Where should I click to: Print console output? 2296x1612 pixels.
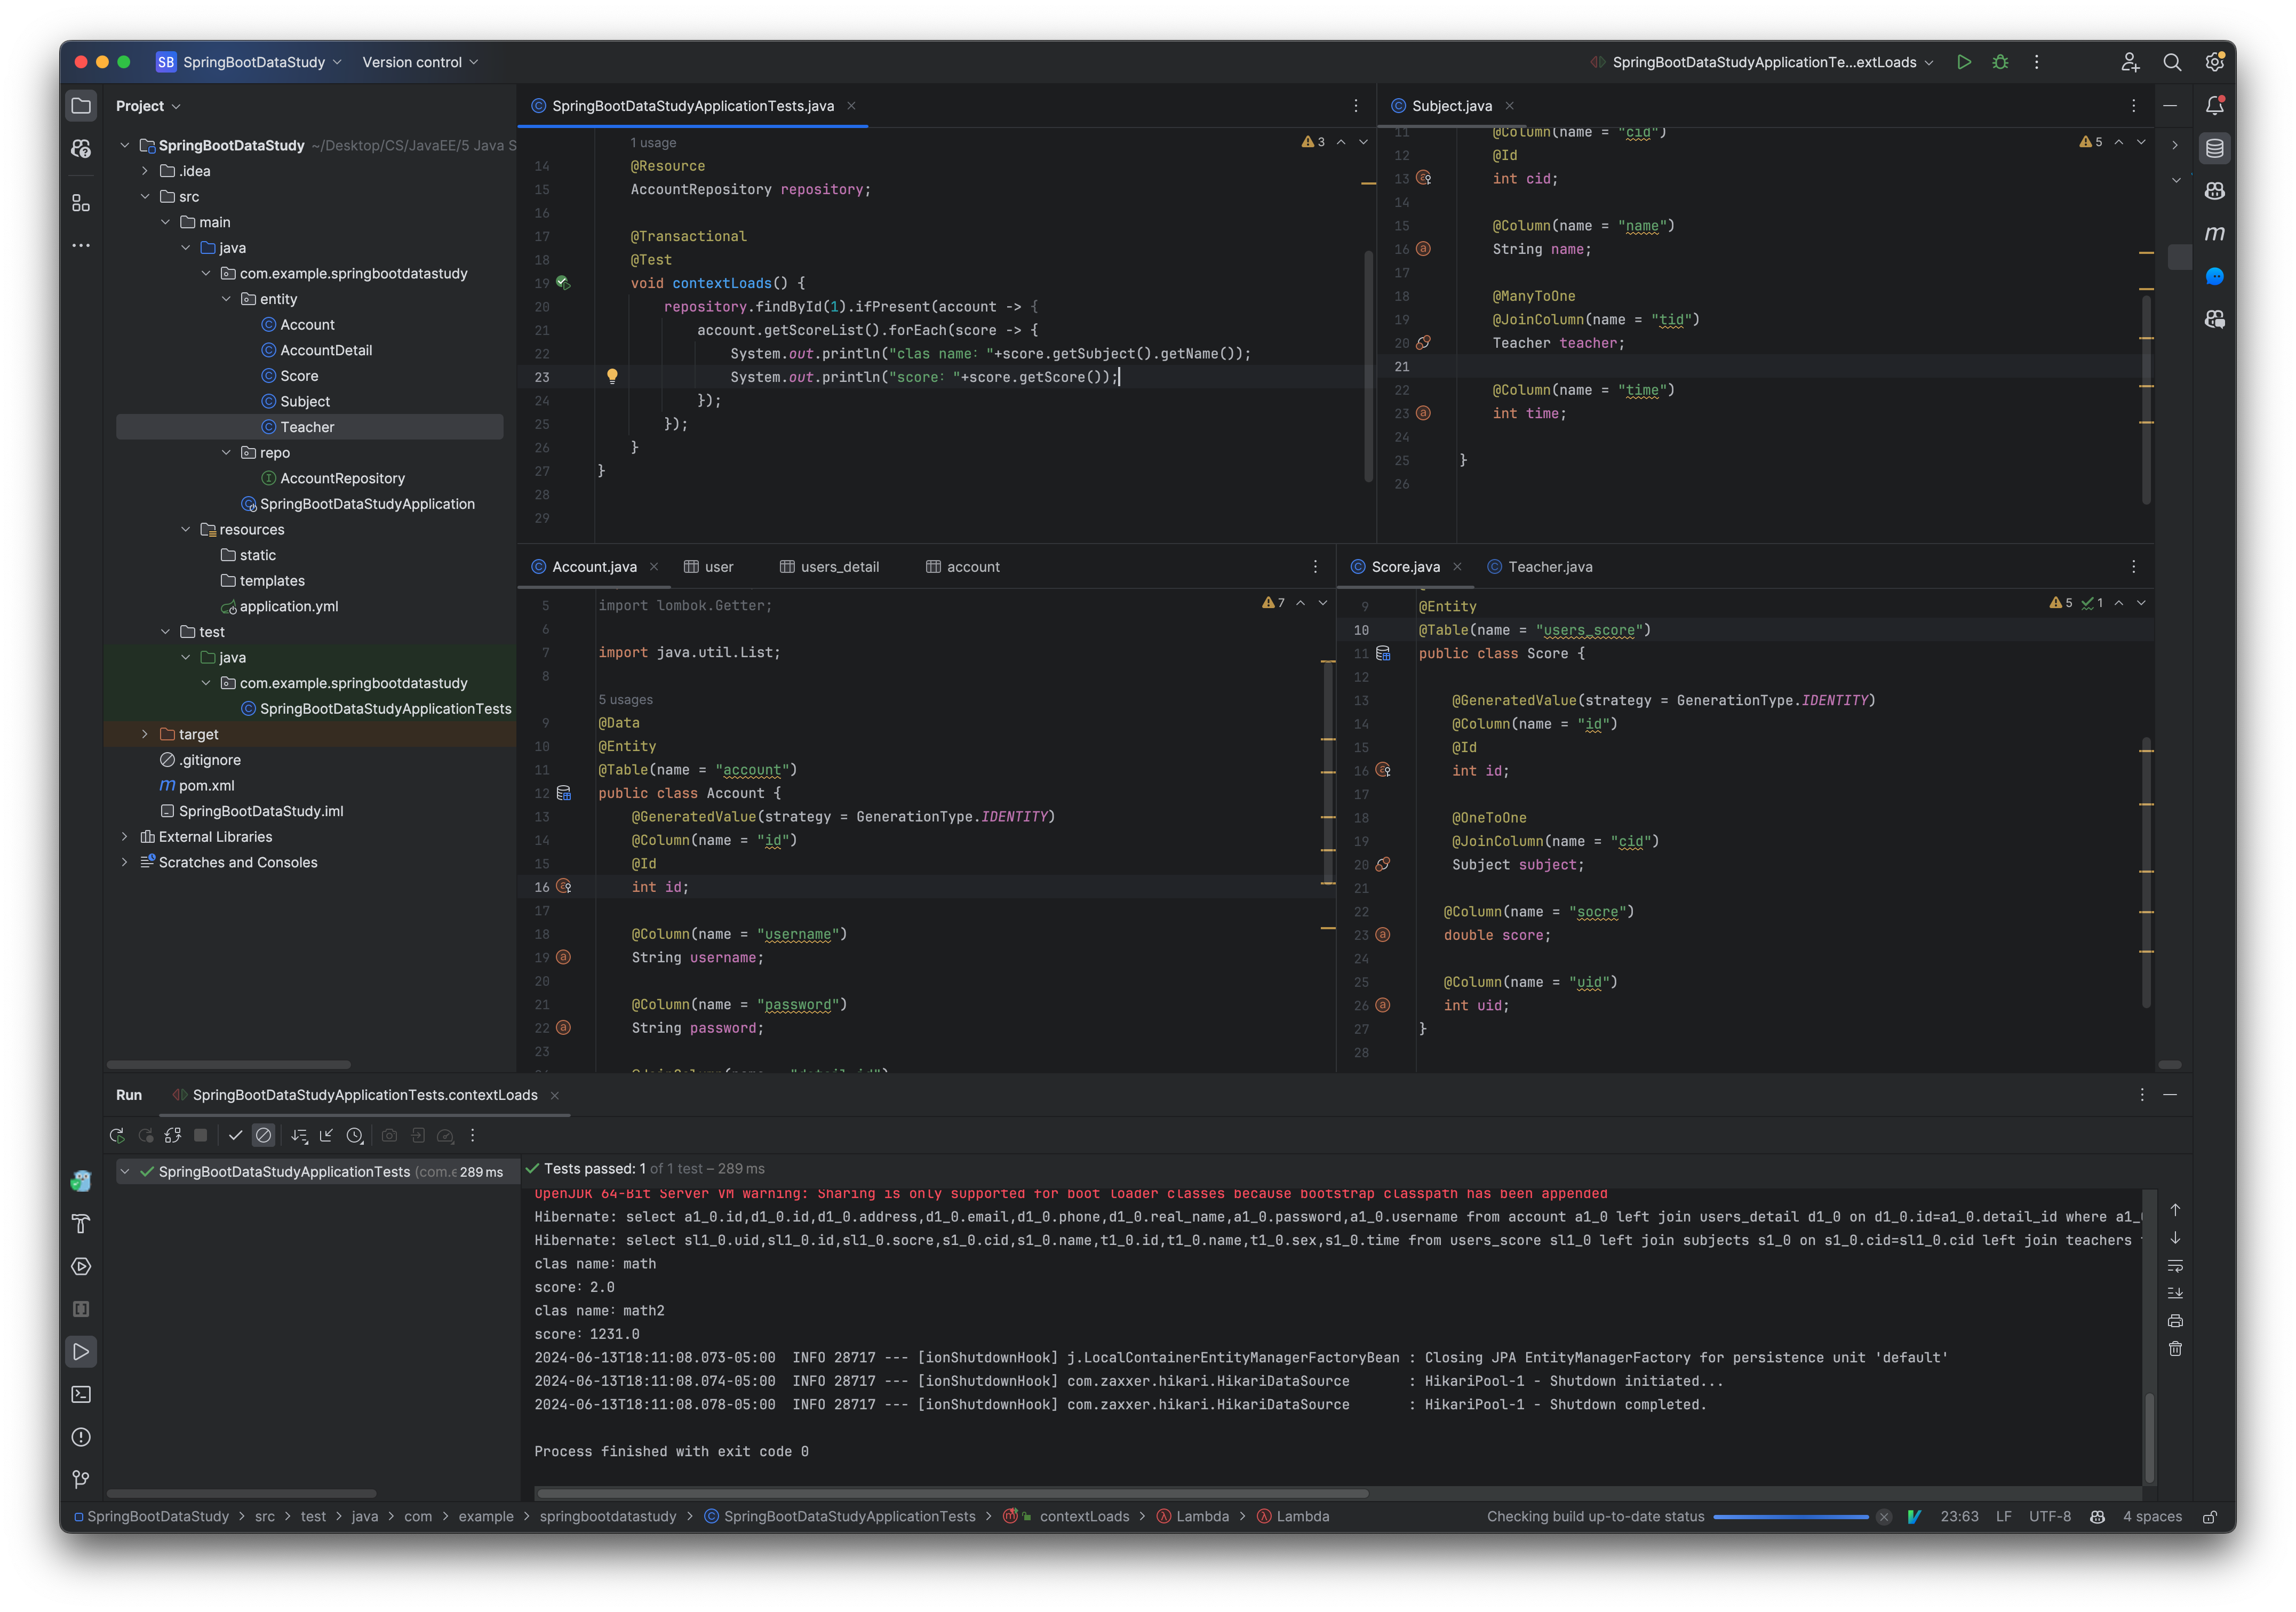point(2175,1321)
